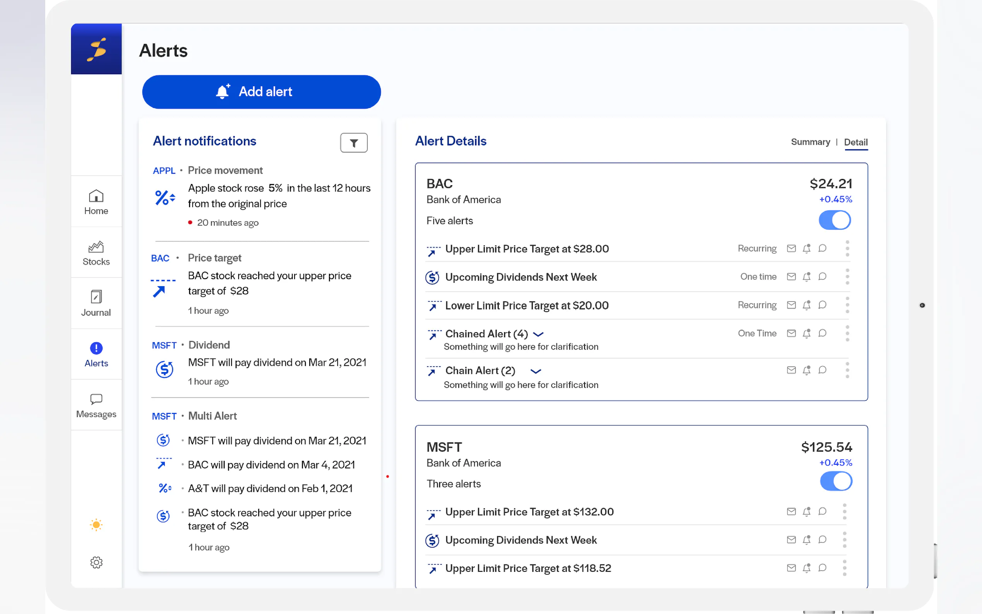The image size is (982, 614).
Task: Disable BAC alerts toggle
Action: coord(834,220)
